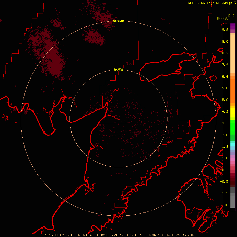Viewport: 237px width, 237px height.
Task: Click the -0.5 colorbar value
Action: (224, 182)
